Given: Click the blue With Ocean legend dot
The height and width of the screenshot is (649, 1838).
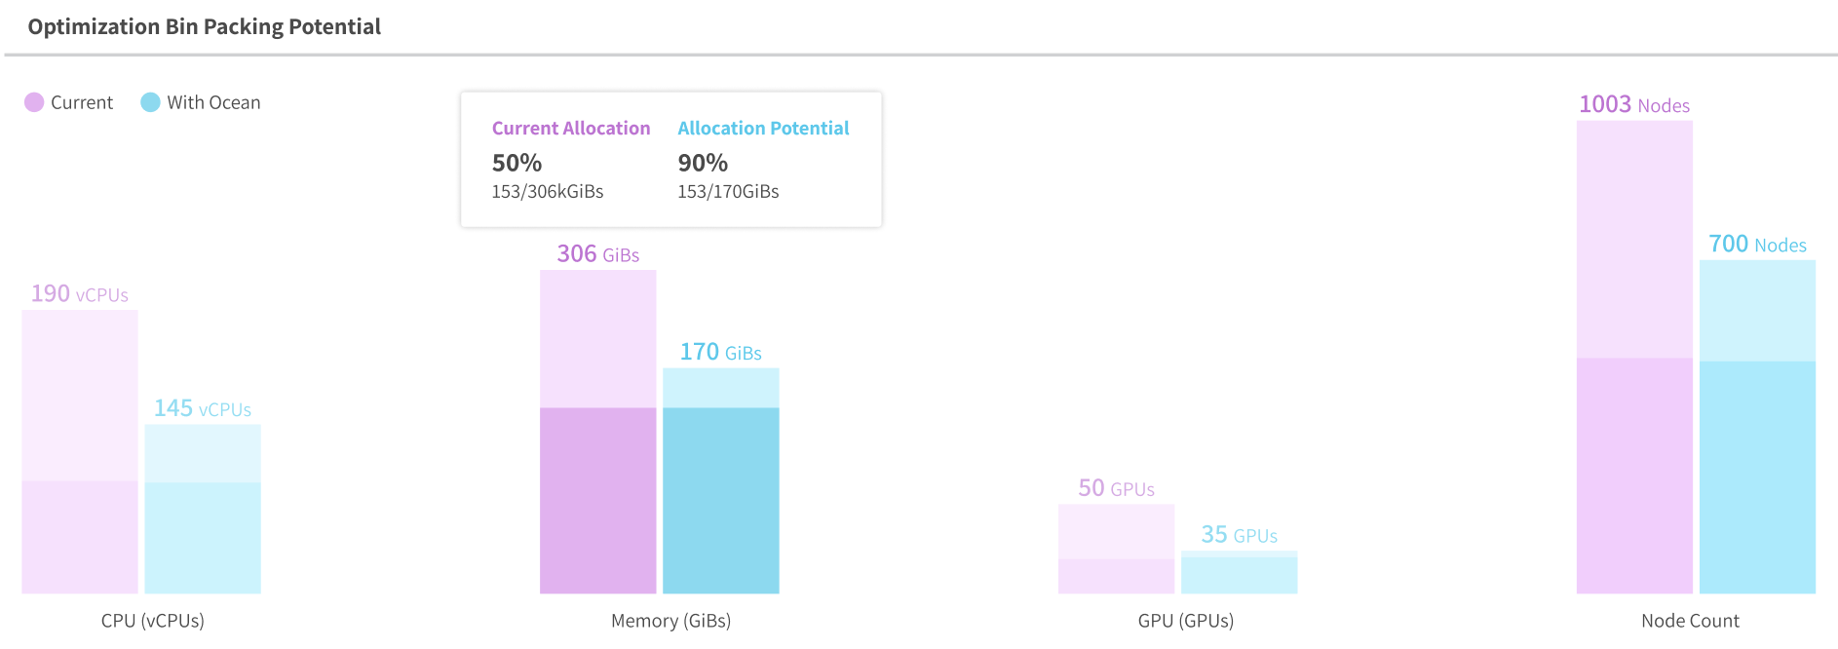Looking at the screenshot, I should tap(150, 102).
